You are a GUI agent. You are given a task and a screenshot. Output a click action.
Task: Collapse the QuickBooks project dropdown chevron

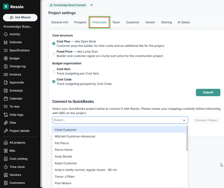184,120
